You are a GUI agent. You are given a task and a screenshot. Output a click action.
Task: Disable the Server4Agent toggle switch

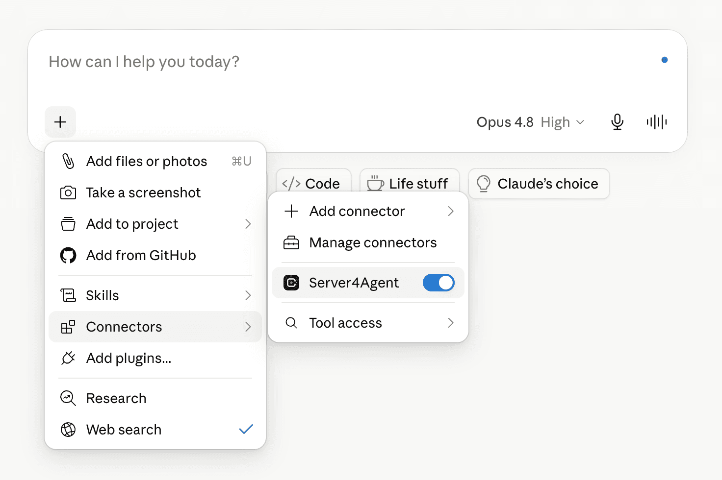438,283
